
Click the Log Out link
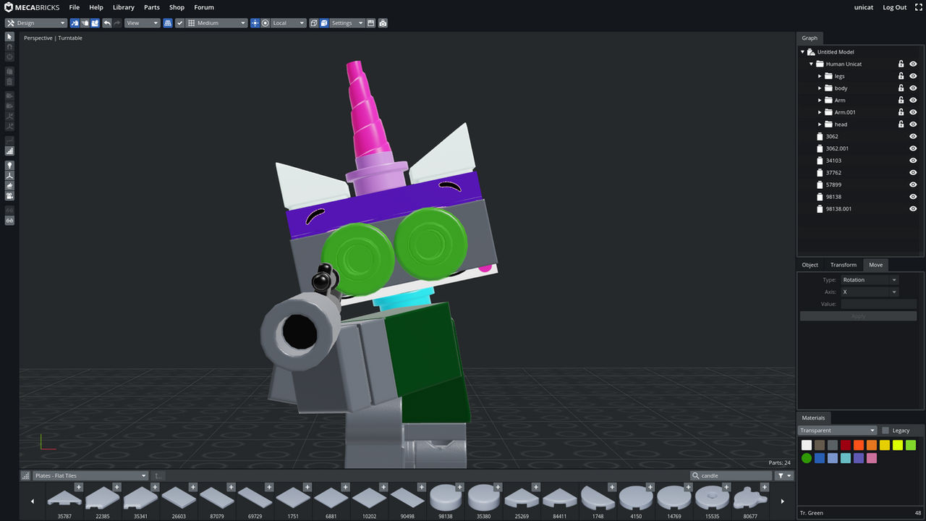(x=895, y=7)
